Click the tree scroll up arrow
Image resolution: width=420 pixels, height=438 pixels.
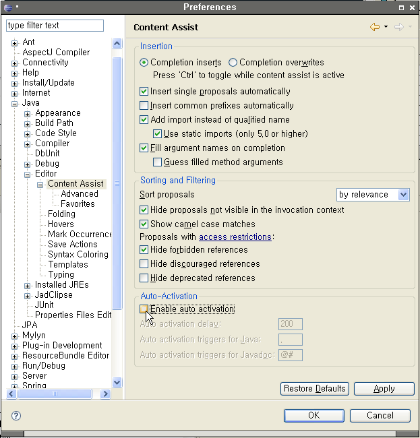(117, 43)
